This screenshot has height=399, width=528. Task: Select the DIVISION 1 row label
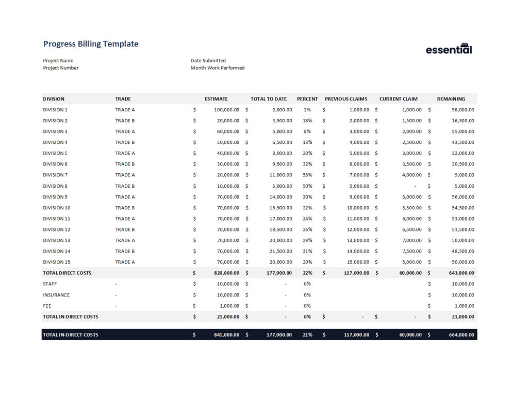pos(55,110)
